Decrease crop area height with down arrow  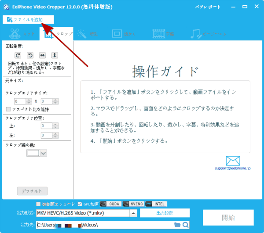(x=55, y=103)
